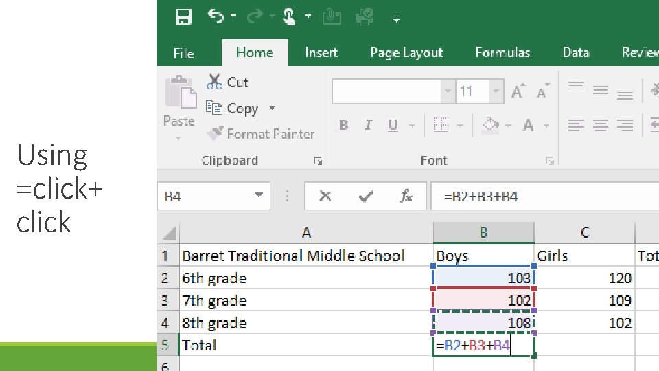Open Font settings dialog launcher
This screenshot has width=659, height=371.
[549, 161]
